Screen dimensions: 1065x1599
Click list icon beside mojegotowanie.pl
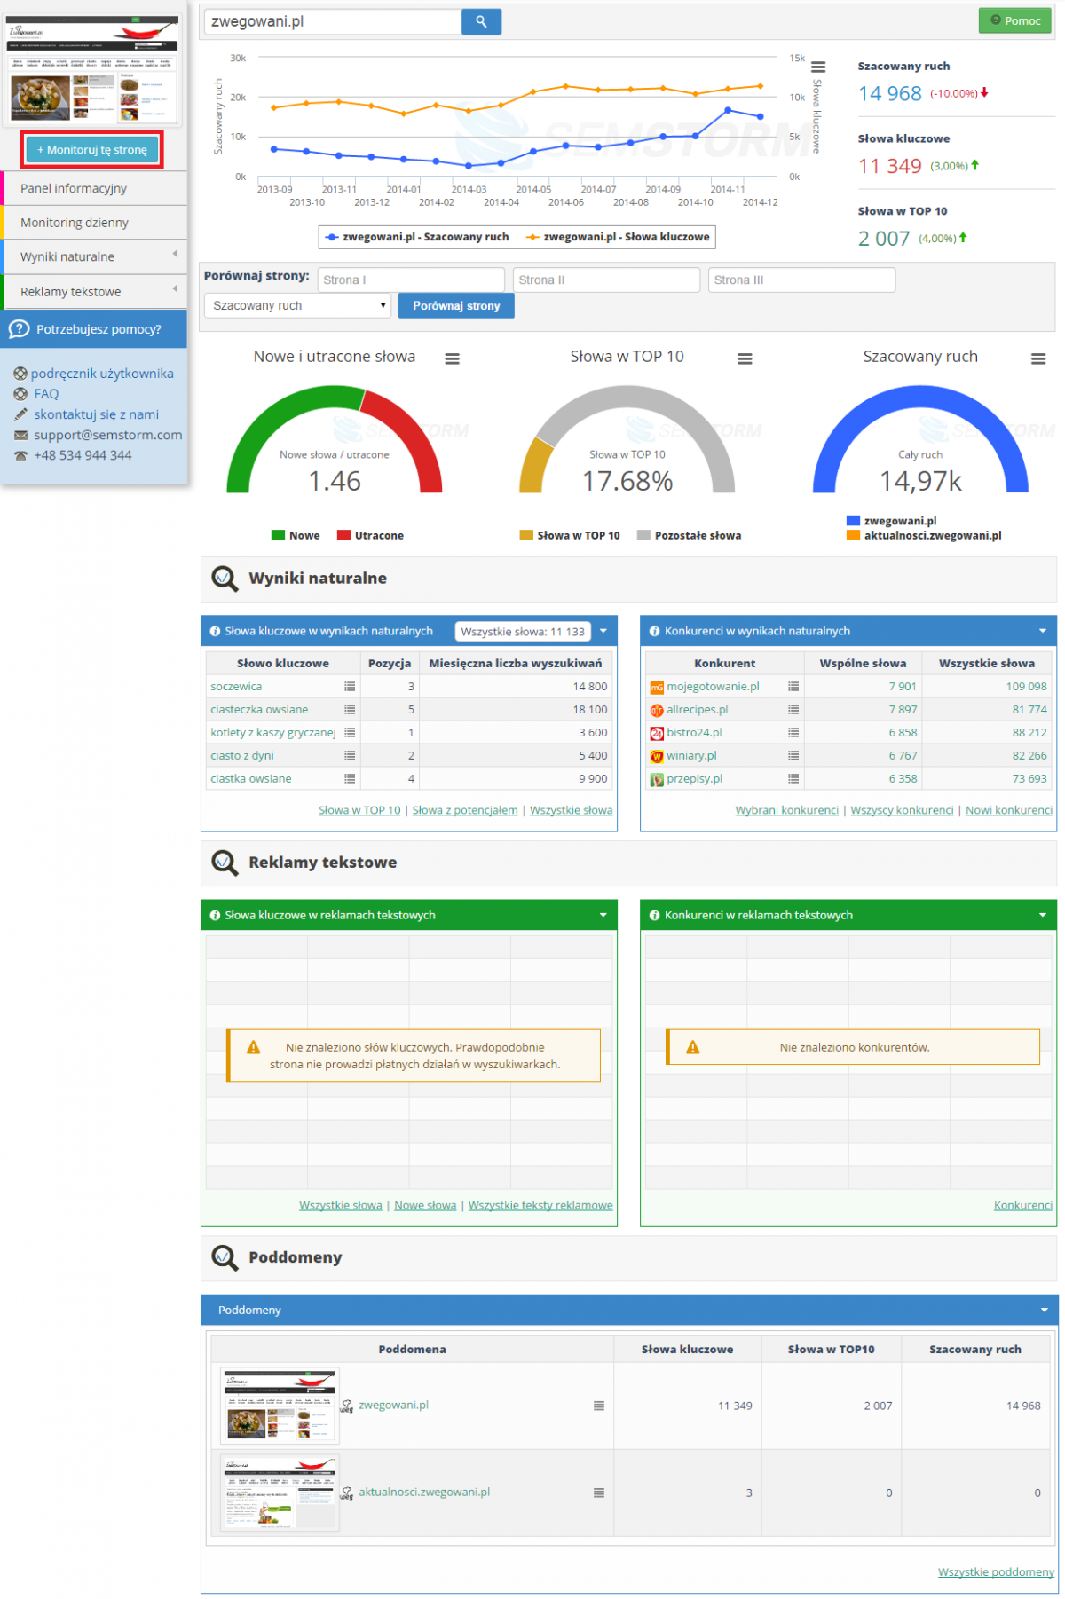pos(793,687)
